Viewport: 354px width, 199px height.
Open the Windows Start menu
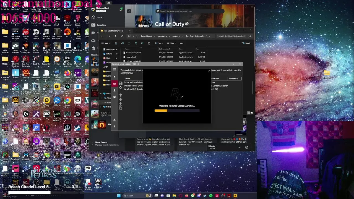point(119,196)
